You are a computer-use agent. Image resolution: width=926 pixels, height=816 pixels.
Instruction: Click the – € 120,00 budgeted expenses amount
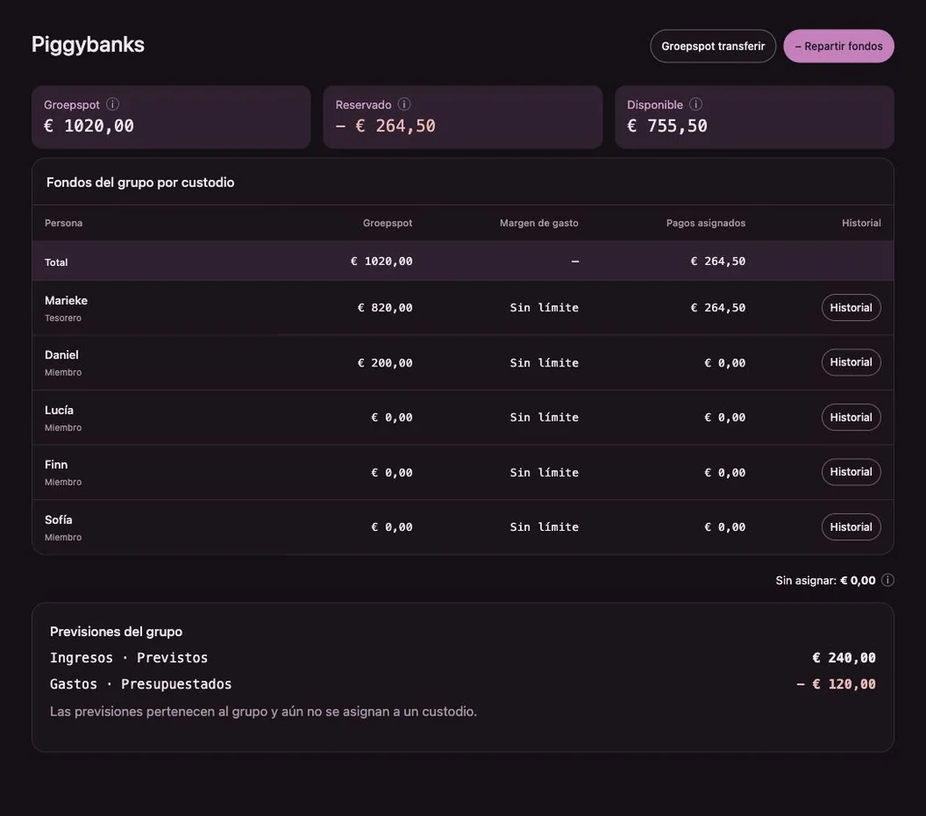[x=836, y=684]
